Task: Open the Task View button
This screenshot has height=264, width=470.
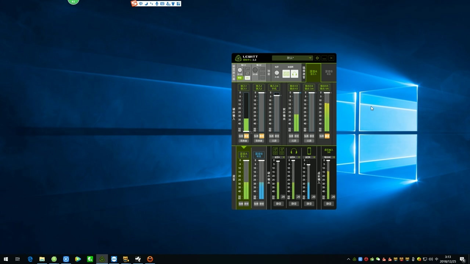Action: pos(17,259)
